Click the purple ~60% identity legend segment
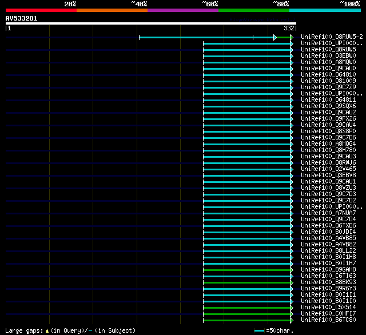Screen dimensions: 366x335 point(183,10)
